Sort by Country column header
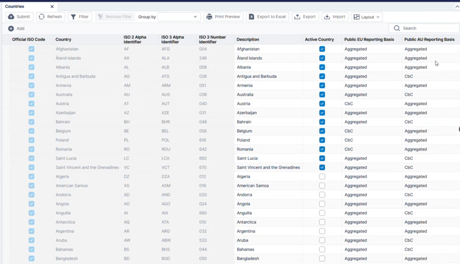 [63, 39]
